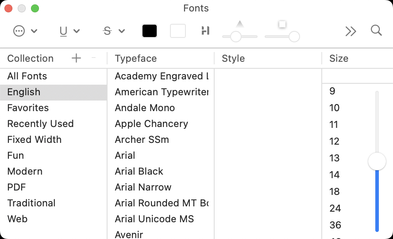Click the shadow opacity slider knob
The image size is (393, 239).
[236, 37]
